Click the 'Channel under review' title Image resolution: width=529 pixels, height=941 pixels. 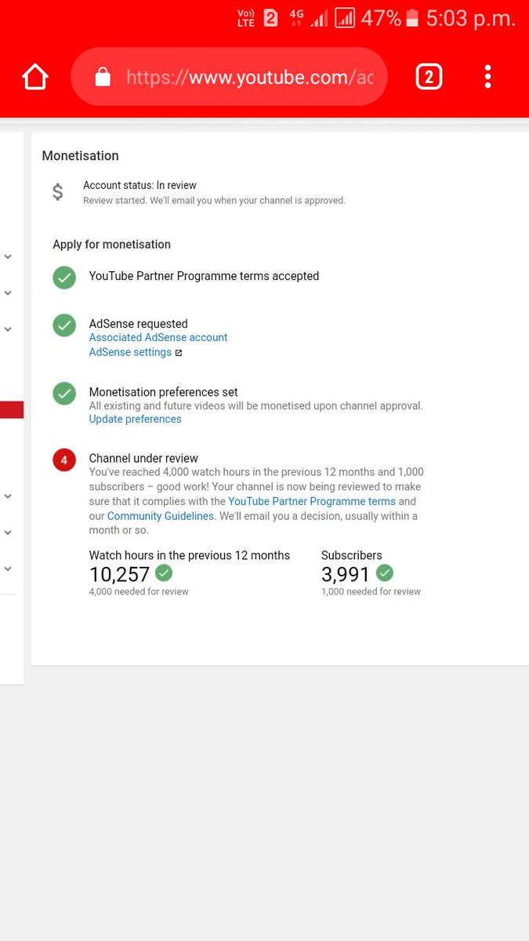143,458
